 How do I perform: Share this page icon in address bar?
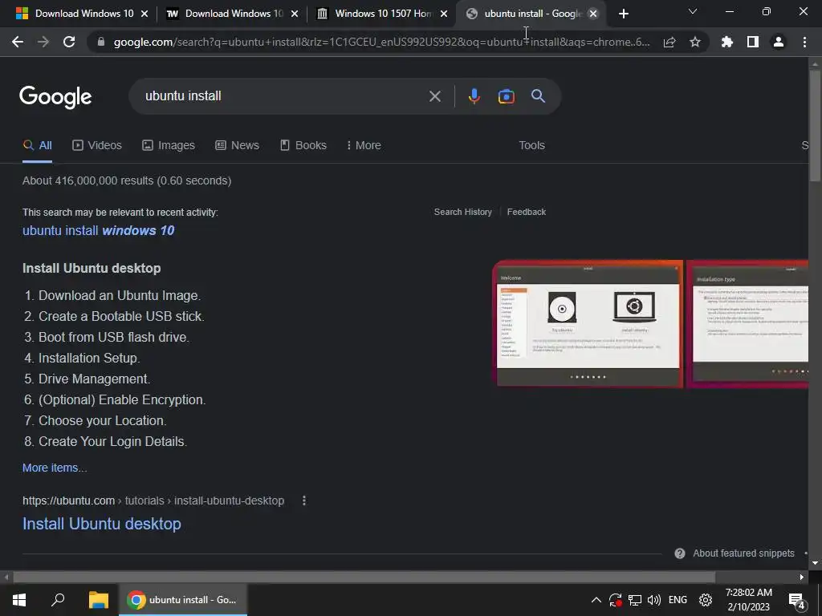tap(669, 42)
